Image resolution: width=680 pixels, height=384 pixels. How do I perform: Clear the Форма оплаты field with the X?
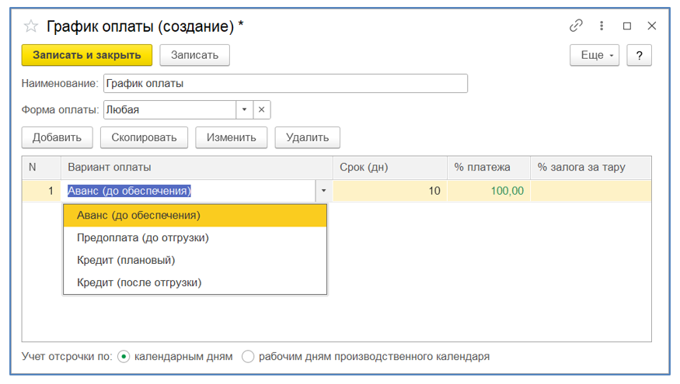262,109
